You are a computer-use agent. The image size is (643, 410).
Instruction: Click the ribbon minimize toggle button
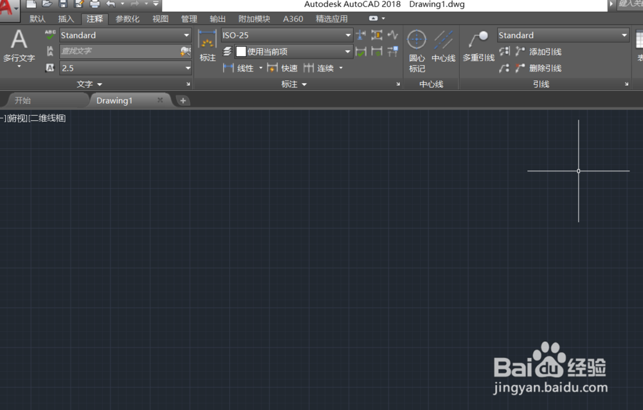click(373, 19)
